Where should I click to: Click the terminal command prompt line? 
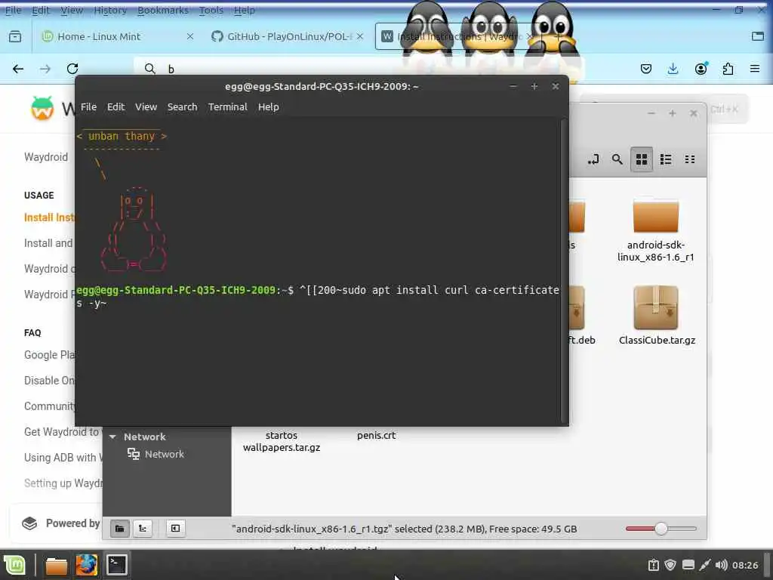[318, 296]
